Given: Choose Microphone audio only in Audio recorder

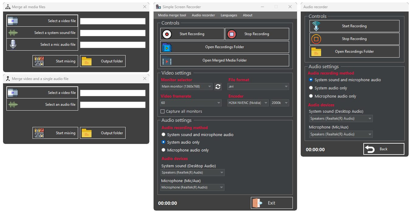Looking at the screenshot, I should pyautogui.click(x=310, y=96).
